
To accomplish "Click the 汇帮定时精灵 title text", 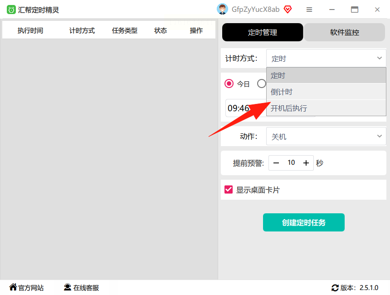I will coord(38,10).
